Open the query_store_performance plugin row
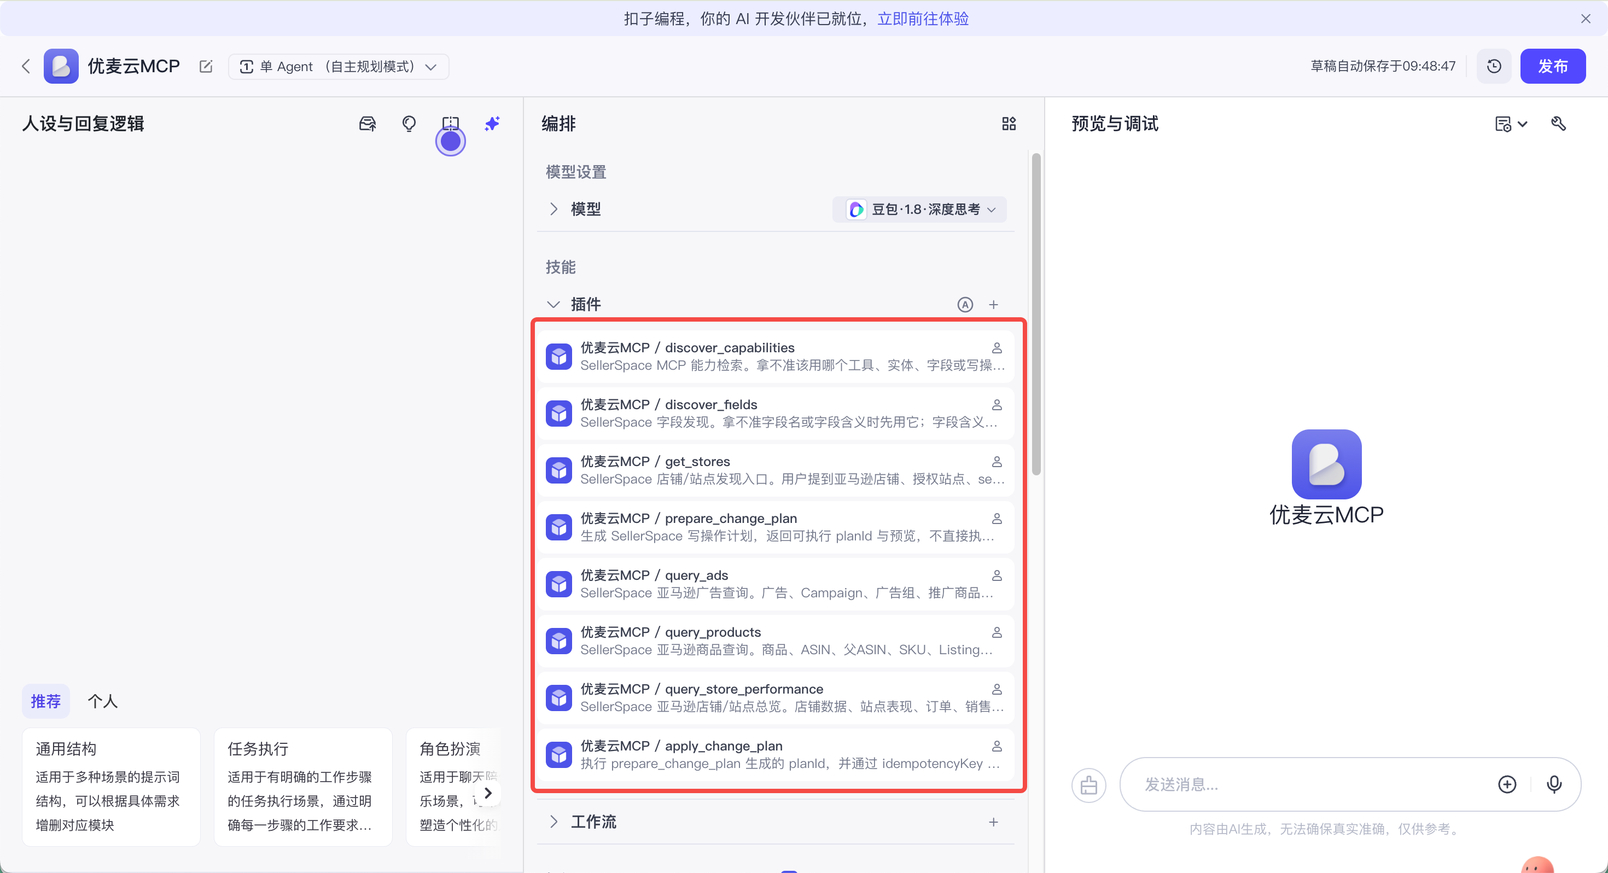Screen dimensions: 1608x873 [x=776, y=697]
